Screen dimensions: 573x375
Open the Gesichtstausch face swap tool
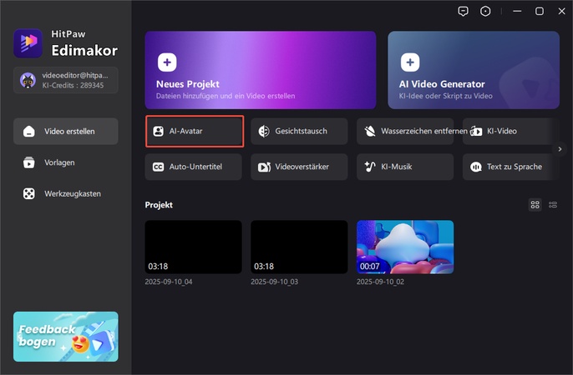pyautogui.click(x=299, y=131)
